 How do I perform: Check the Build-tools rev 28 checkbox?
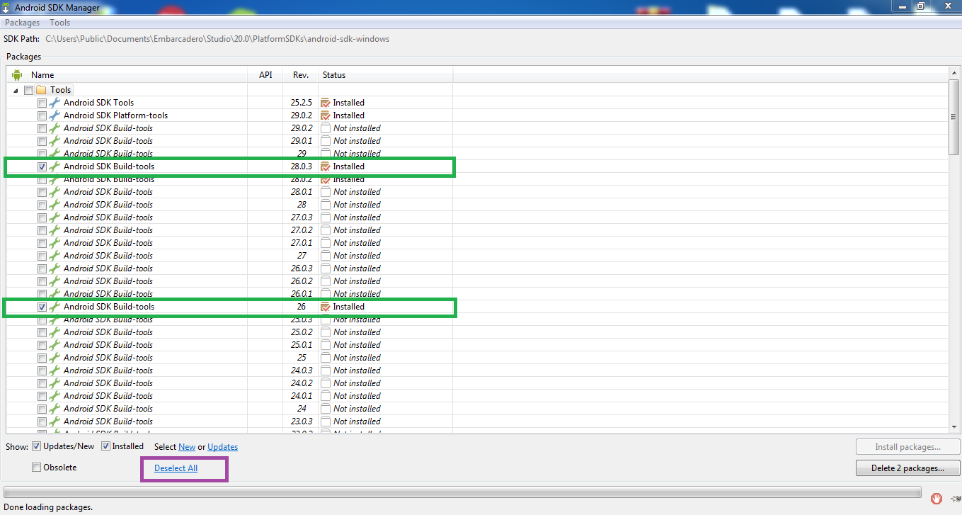coord(42,205)
